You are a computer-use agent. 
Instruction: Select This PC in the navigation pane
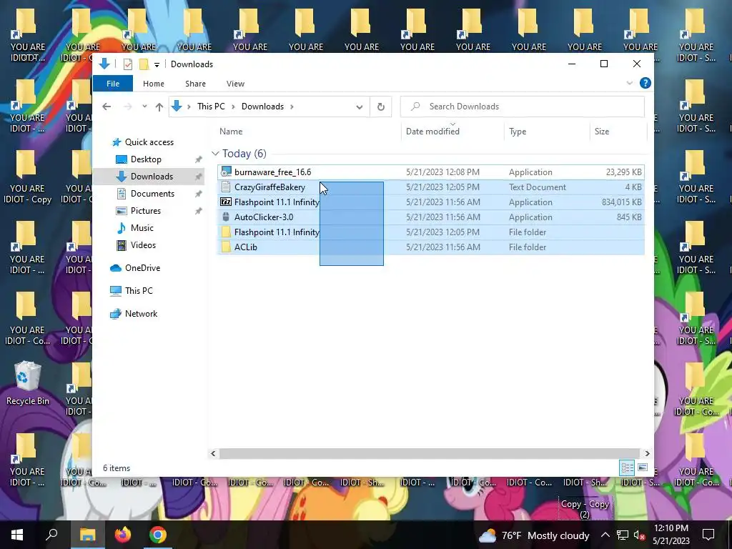[139, 291]
